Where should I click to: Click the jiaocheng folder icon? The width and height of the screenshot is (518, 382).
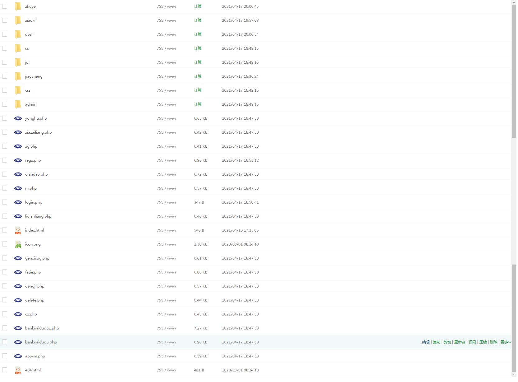tap(18, 76)
